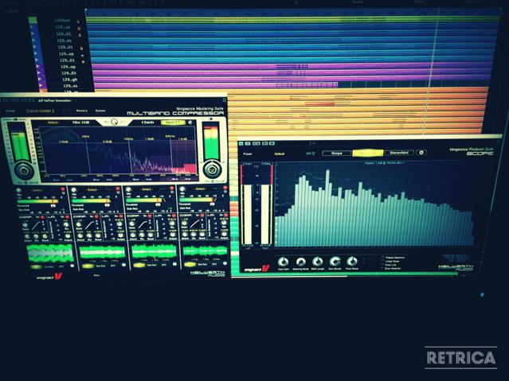Switch to the Stereofield tab

click(x=399, y=152)
